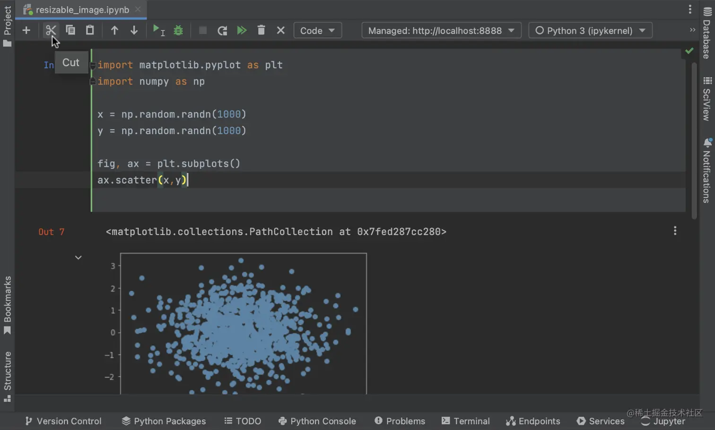This screenshot has height=430, width=715.
Task: Open the Project tool window
Action: tap(7, 26)
